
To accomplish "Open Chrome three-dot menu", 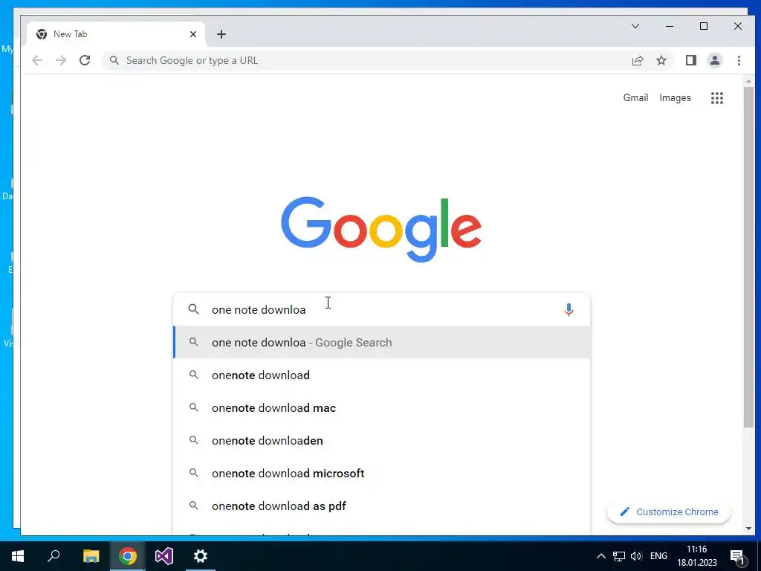I will [739, 60].
